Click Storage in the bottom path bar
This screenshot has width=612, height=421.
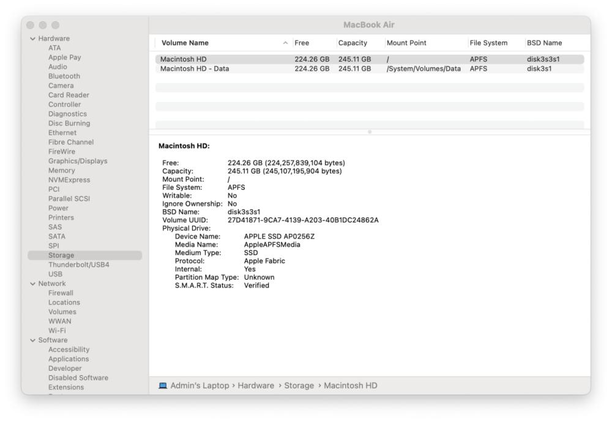point(299,386)
